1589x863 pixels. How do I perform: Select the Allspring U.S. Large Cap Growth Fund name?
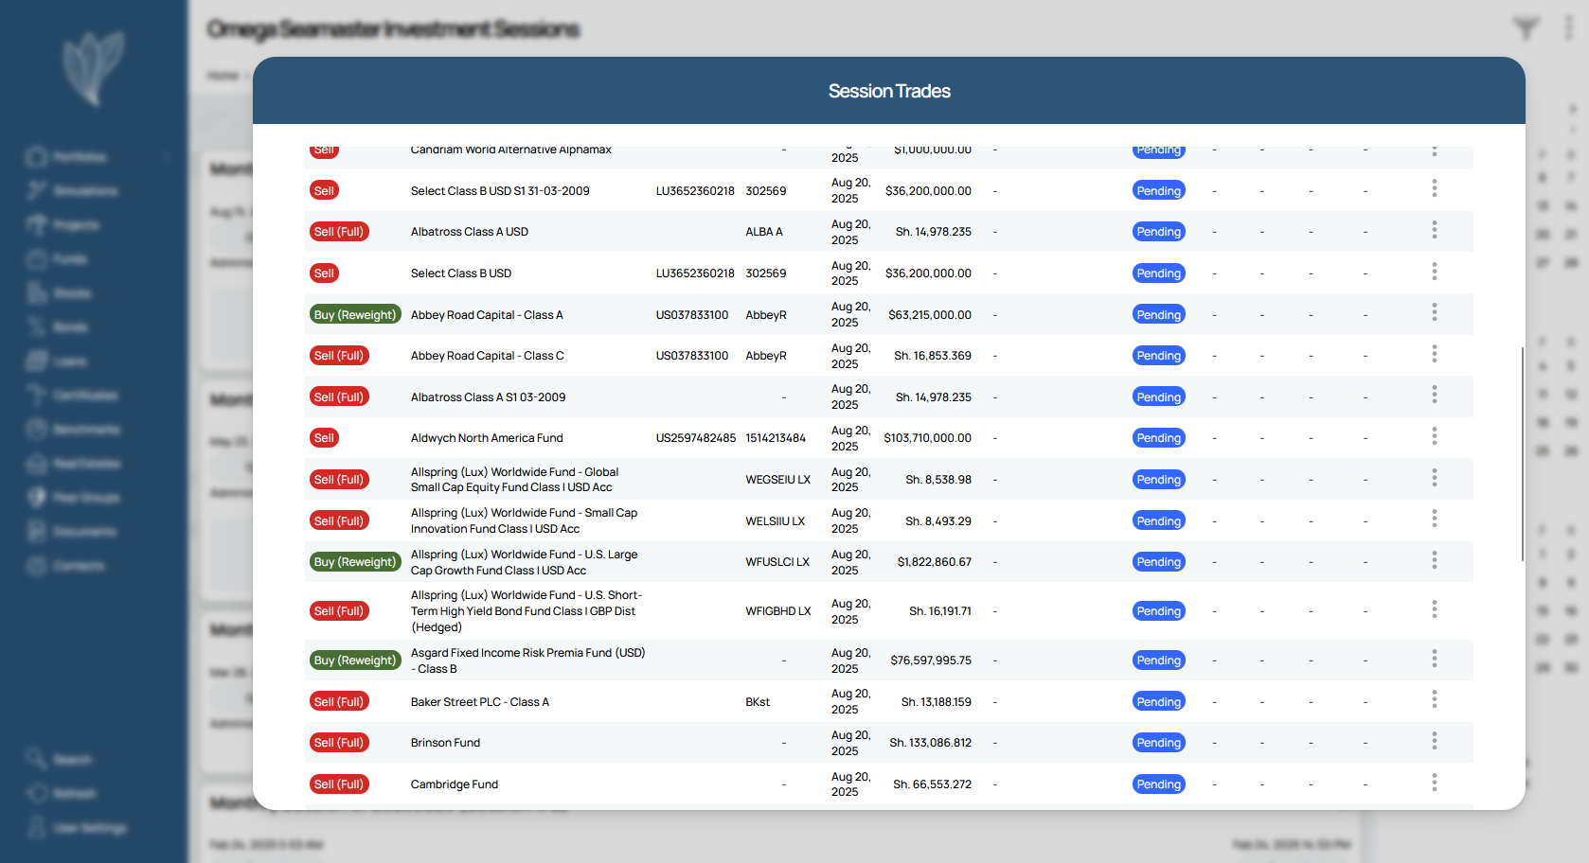click(524, 562)
